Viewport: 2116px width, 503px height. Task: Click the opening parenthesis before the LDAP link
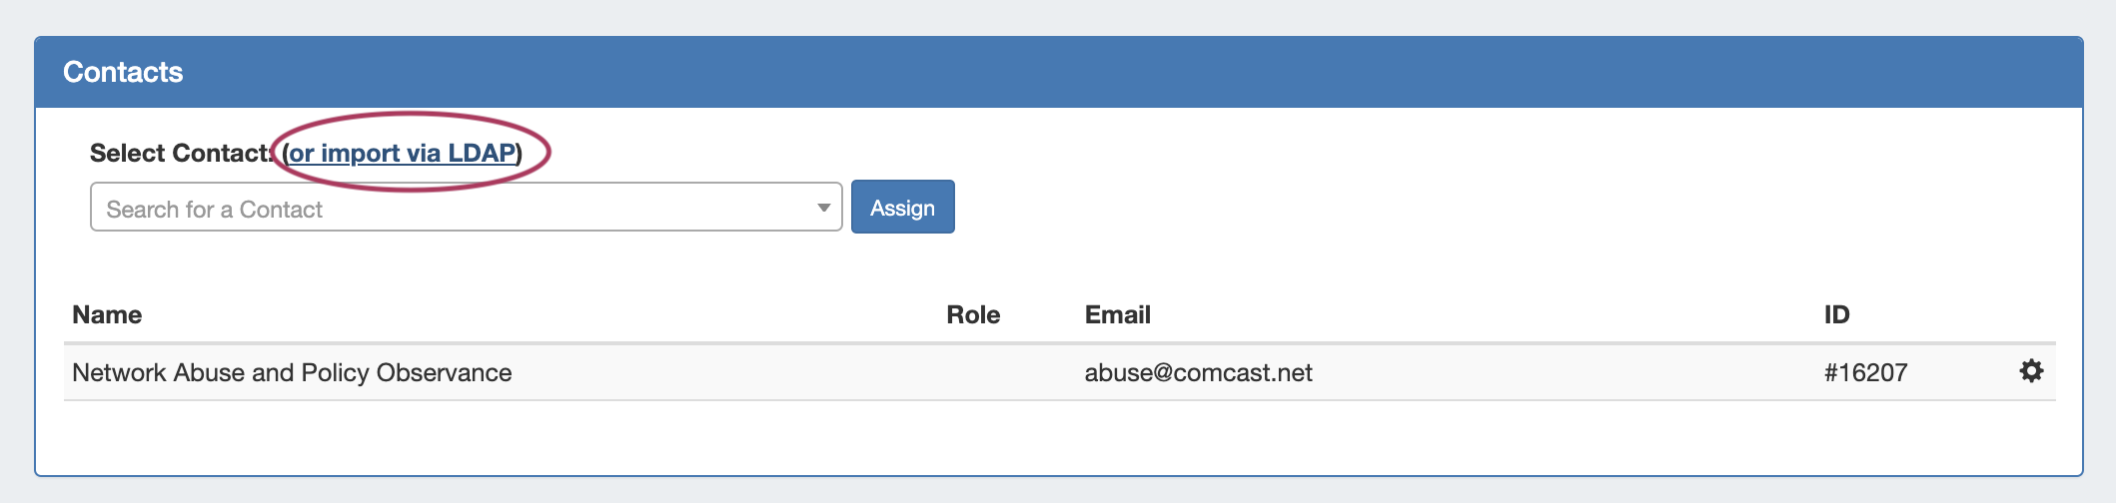tap(286, 153)
